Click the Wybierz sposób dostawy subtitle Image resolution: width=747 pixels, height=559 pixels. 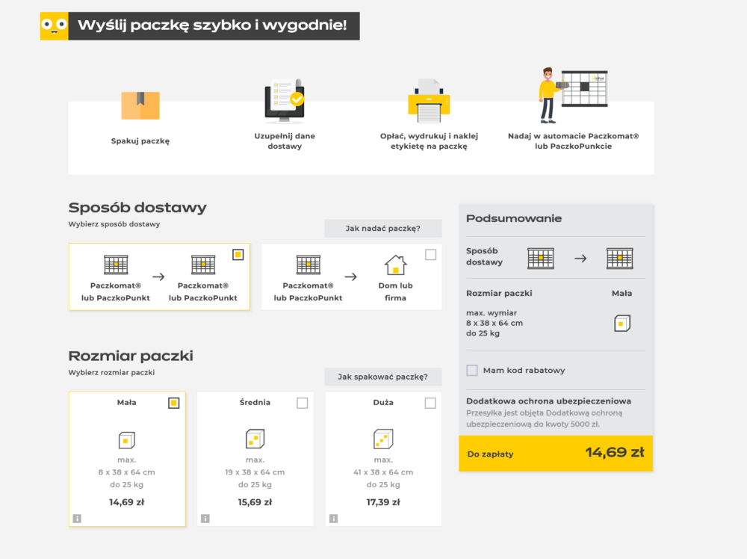114,224
